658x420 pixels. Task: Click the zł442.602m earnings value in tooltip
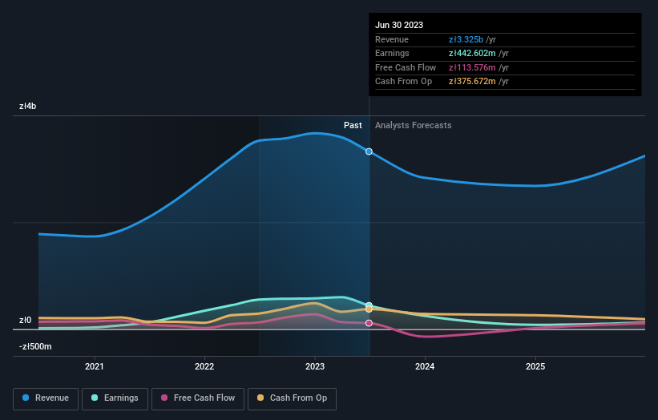coord(472,53)
